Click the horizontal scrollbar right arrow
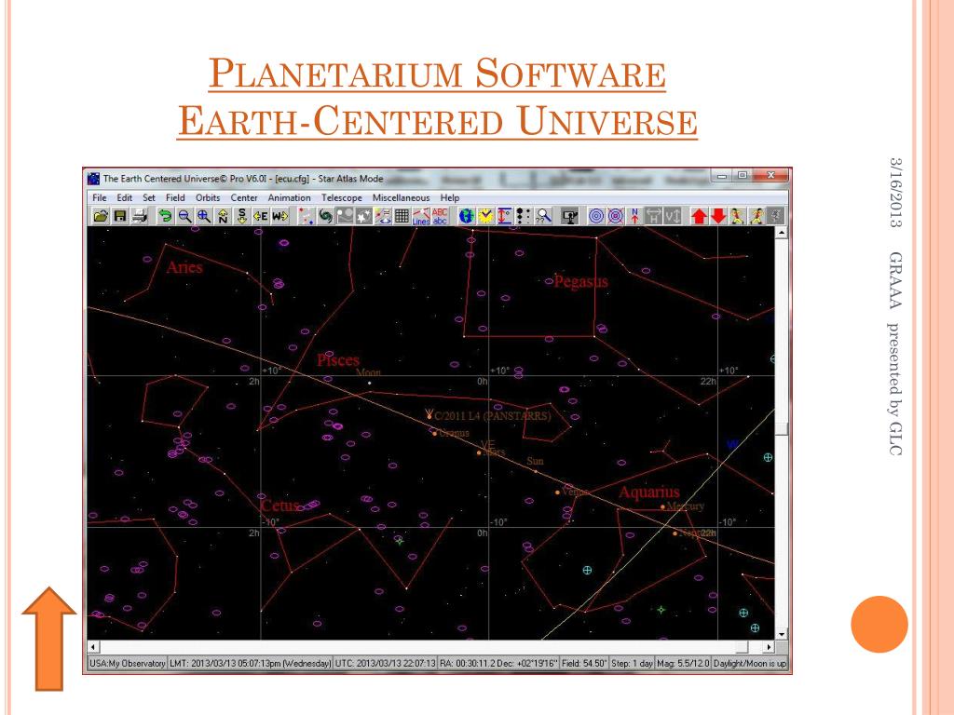The width and height of the screenshot is (954, 715). coord(769,647)
